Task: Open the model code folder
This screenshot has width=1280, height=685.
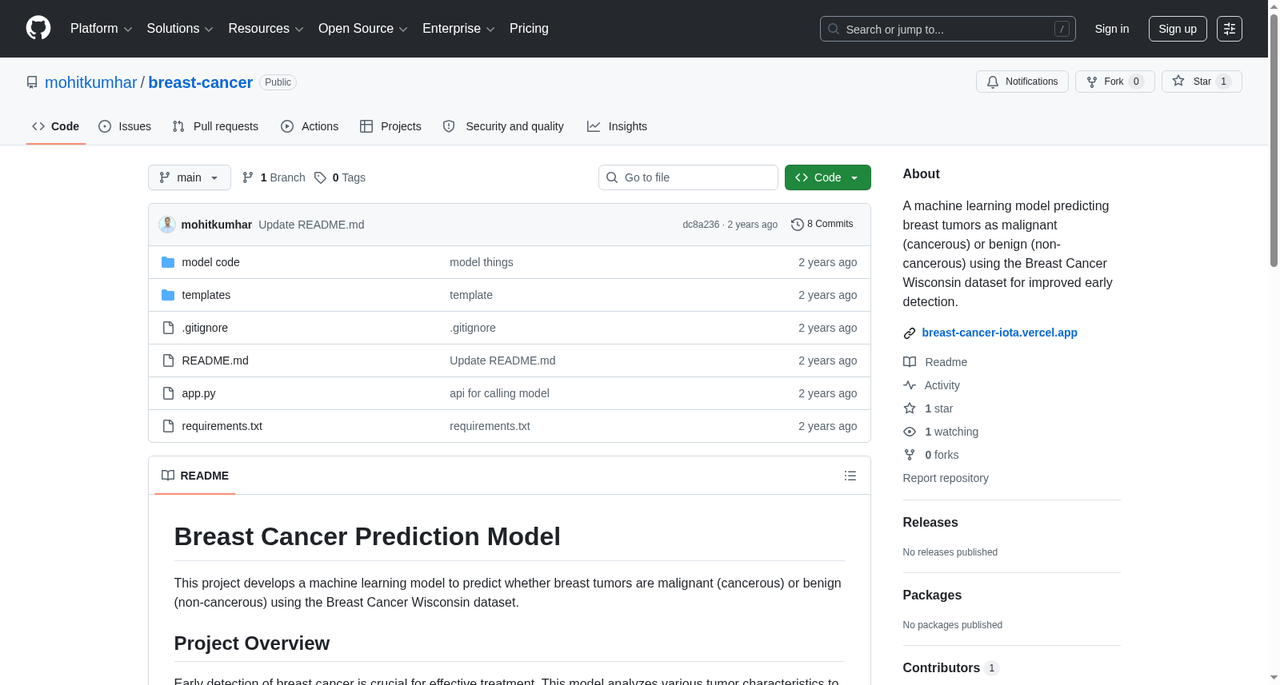Action: (210, 262)
